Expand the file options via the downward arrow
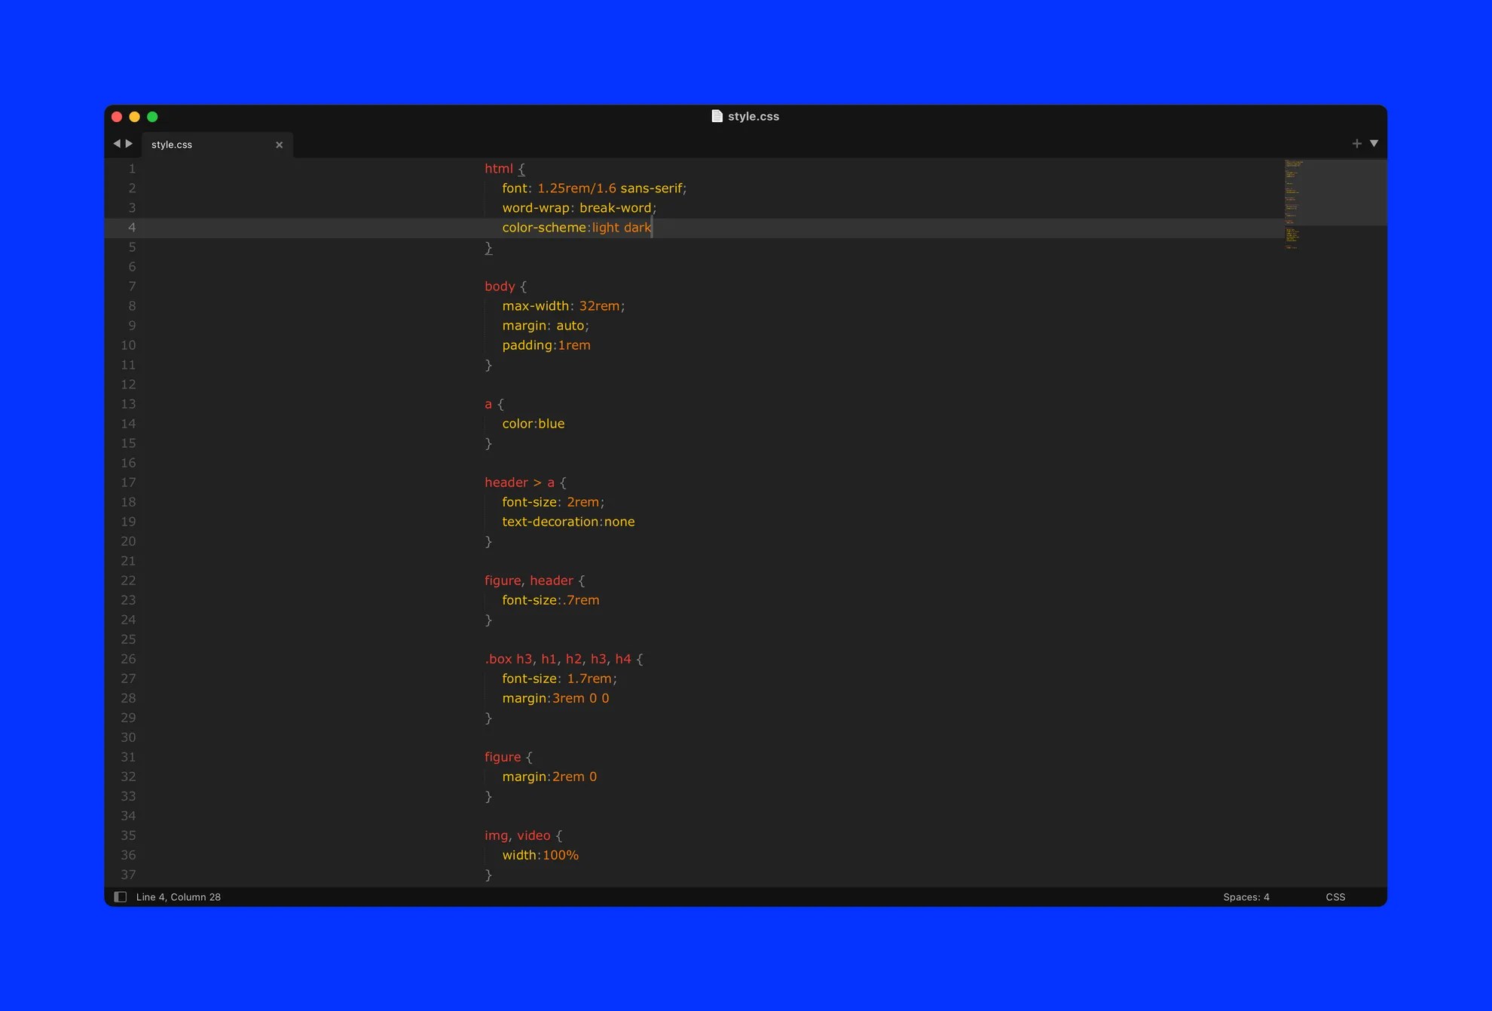The width and height of the screenshot is (1492, 1011). 1374,143
